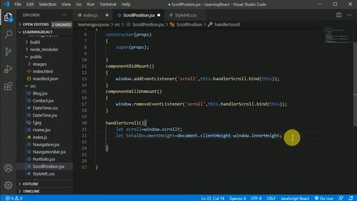
Task: Open the Selection menu
Action: click(47, 4)
